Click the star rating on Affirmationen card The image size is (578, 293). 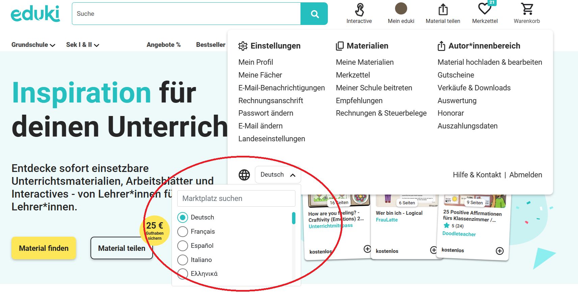tap(446, 225)
